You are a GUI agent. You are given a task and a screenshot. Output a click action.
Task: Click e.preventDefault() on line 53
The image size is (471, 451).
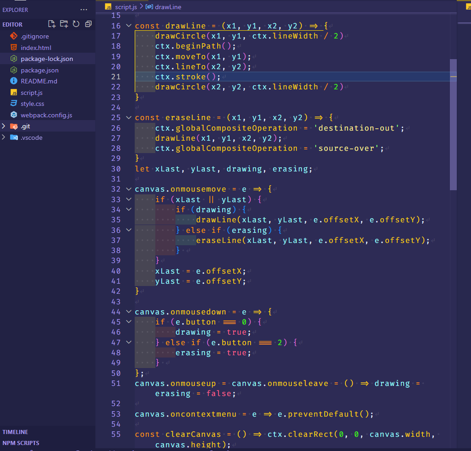(x=325, y=414)
